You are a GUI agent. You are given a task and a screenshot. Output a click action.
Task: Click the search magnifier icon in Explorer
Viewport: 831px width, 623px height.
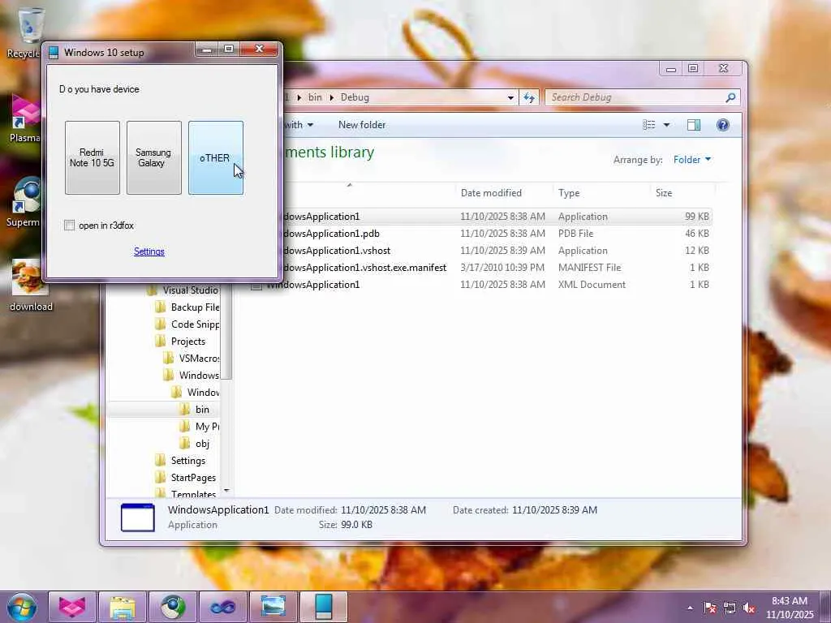(731, 97)
